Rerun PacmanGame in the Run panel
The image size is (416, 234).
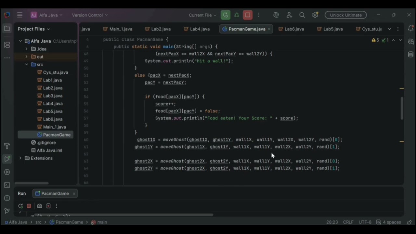pyautogui.click(x=20, y=206)
